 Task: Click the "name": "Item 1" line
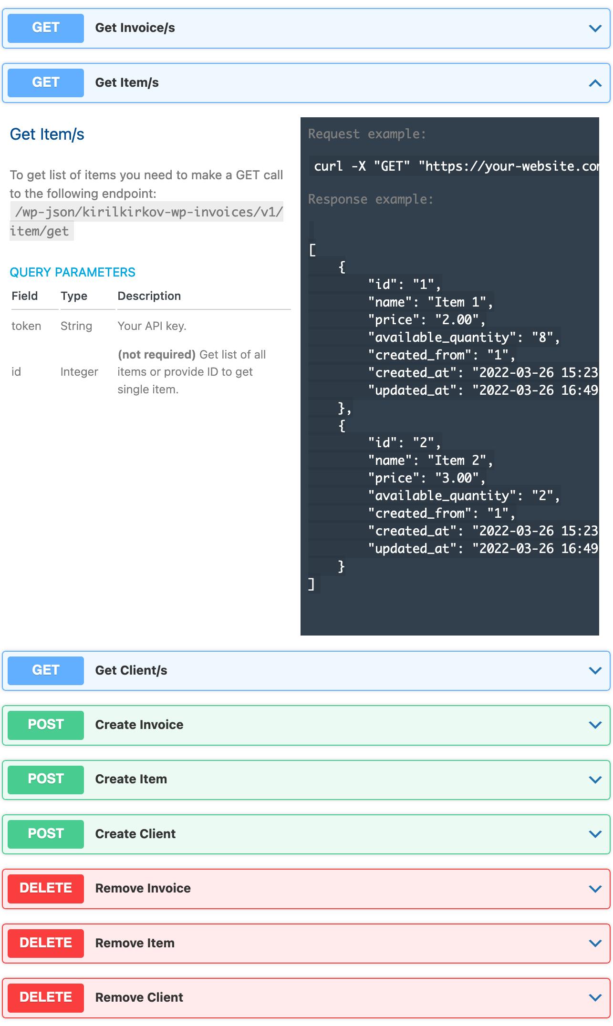[430, 302]
